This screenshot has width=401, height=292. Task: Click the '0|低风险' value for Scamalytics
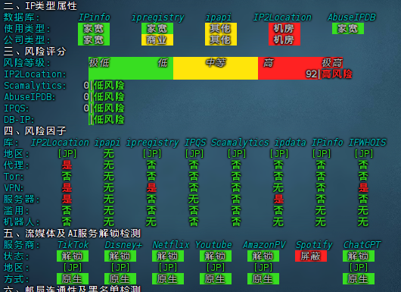click(104, 86)
